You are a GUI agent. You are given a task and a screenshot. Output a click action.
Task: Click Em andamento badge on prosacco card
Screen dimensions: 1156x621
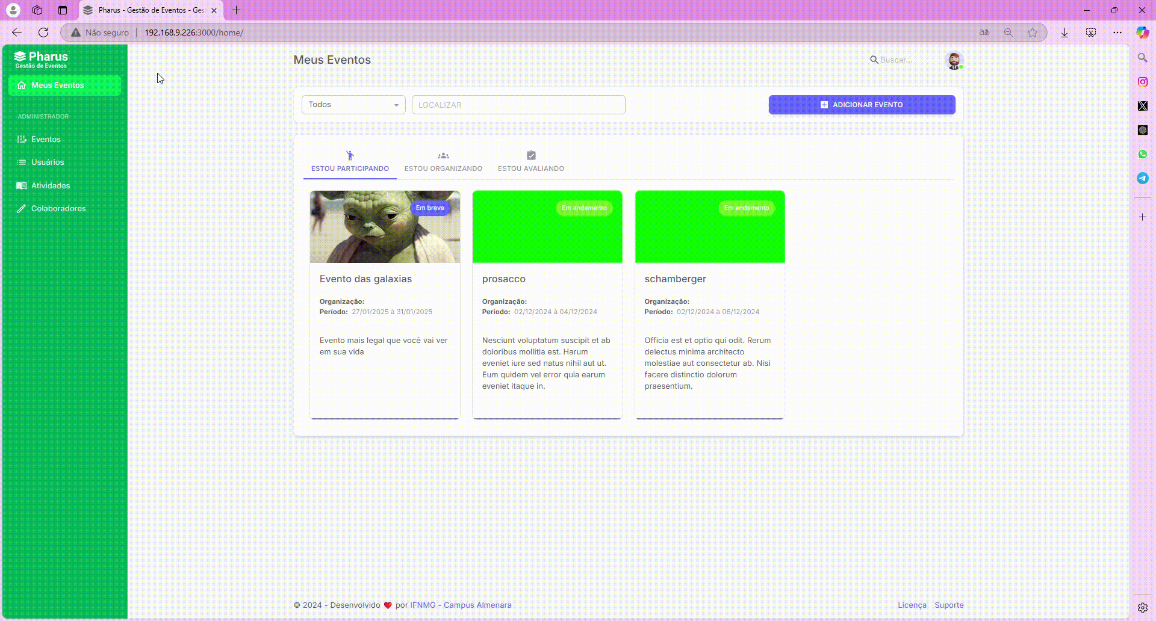(584, 208)
